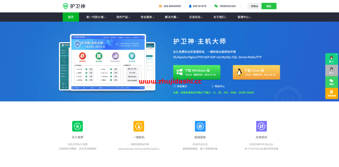Click the php/asp/asp.net/mysql/ftp text

[139, 149]
